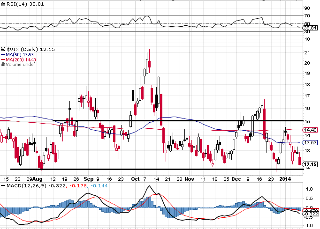Screen dimensions: 320x229
Task: Click the 10 level on RSI axis
Action: 307,39
